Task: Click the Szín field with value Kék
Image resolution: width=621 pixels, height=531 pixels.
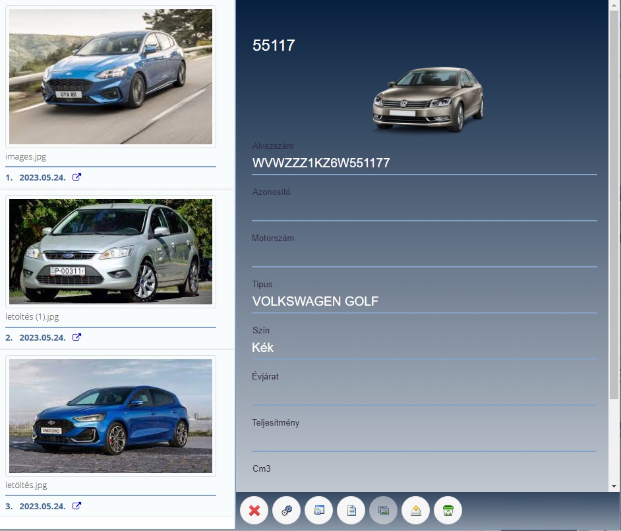Action: coord(425,347)
